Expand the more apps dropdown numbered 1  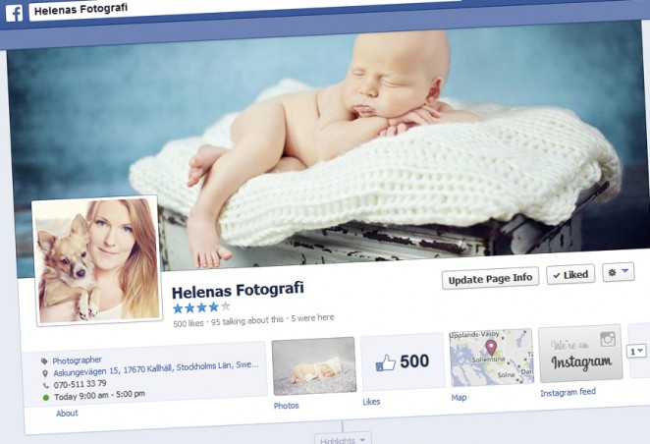[636, 352]
